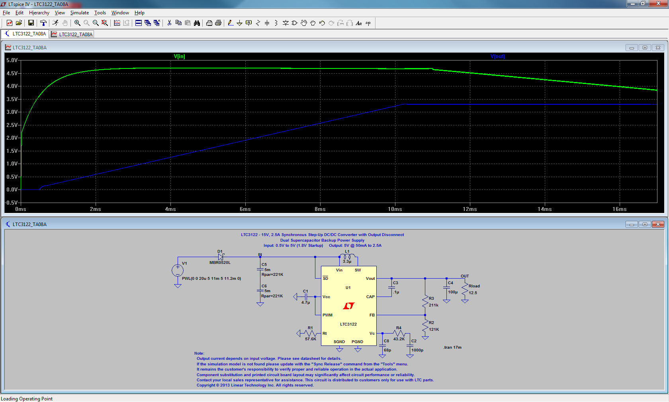669x402 pixels.
Task: Maximize the schematic sub-window
Action: pyautogui.click(x=645, y=224)
